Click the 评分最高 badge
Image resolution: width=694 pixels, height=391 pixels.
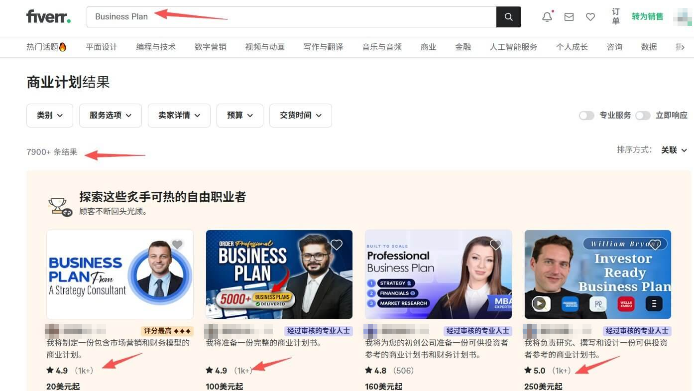167,331
